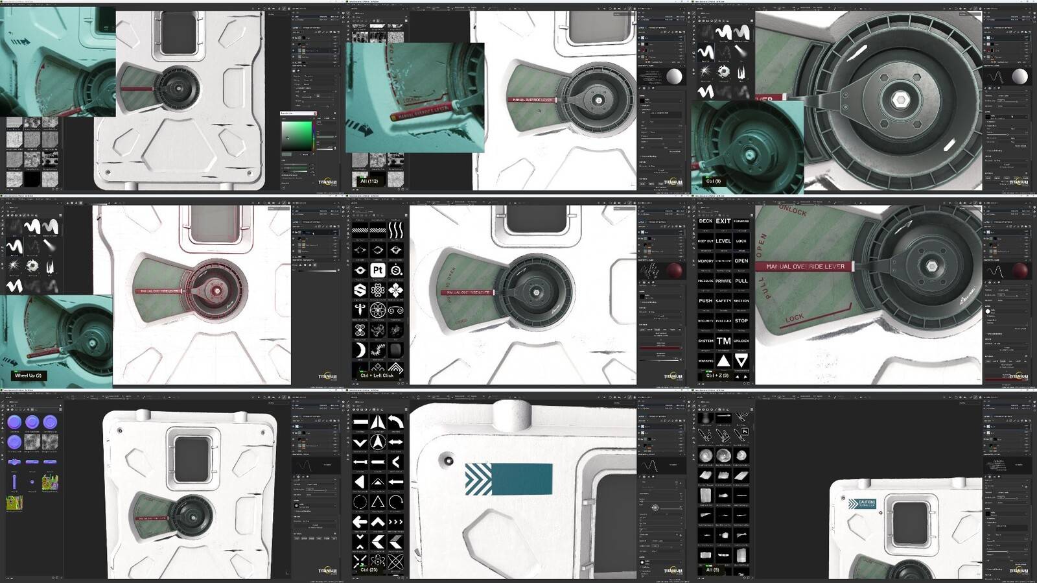Select the white Pt logo alpha
The image size is (1037, 583).
(378, 270)
